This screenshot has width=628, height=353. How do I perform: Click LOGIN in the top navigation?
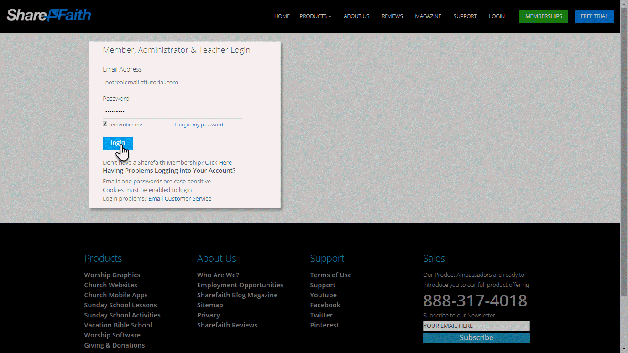[x=497, y=16]
